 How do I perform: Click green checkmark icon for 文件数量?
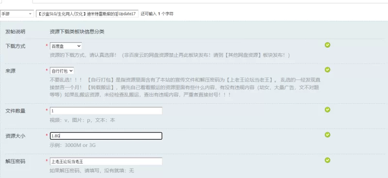tap(327, 110)
